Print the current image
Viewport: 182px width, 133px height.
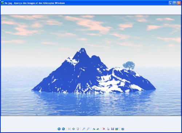[108, 129]
